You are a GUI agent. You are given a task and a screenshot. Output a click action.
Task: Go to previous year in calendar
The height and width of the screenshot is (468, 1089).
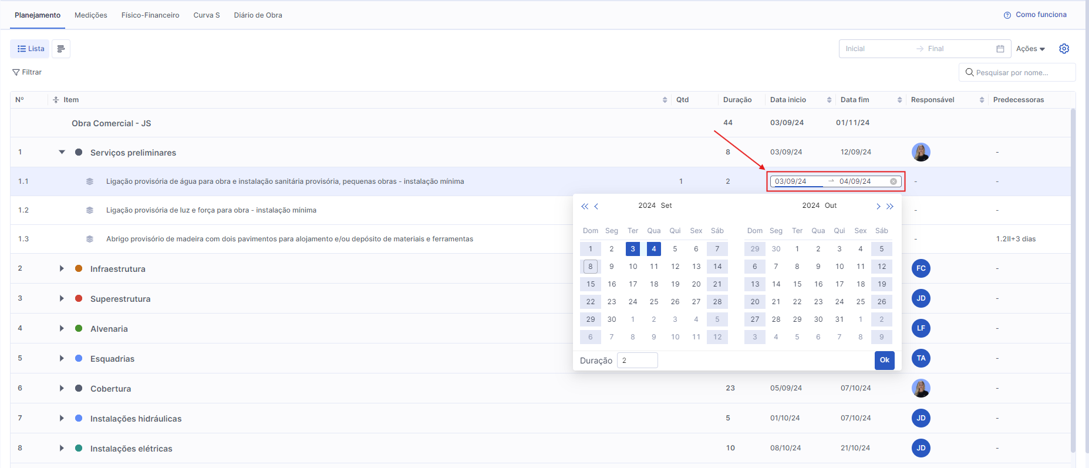[x=584, y=206]
